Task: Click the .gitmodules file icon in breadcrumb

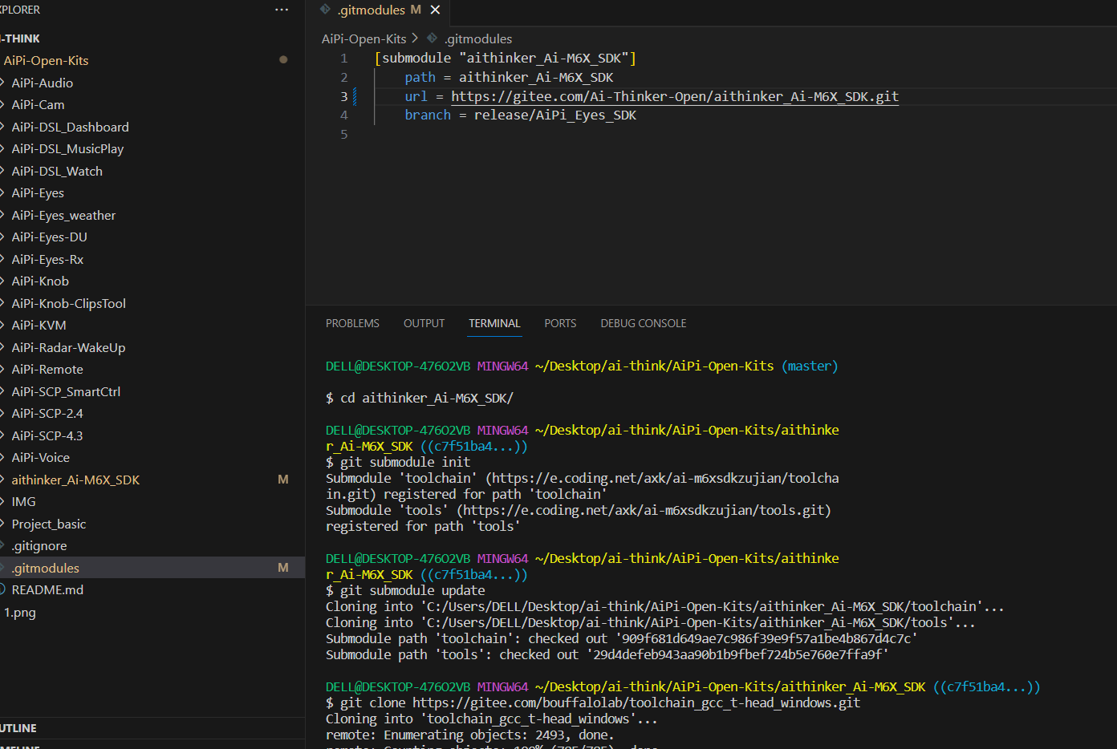Action: tap(432, 38)
